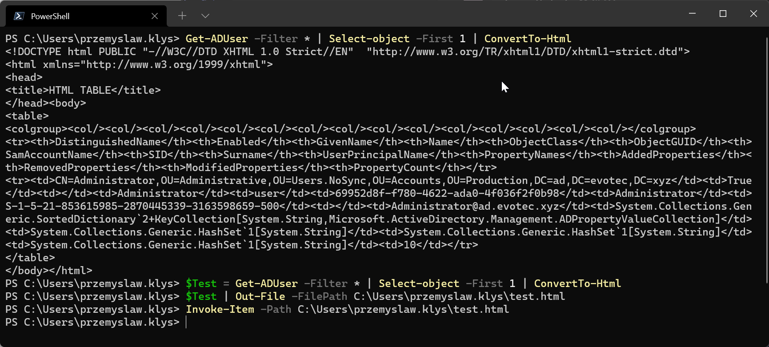The height and width of the screenshot is (347, 769).
Task: Close the PowerShell tab
Action: coord(155,16)
